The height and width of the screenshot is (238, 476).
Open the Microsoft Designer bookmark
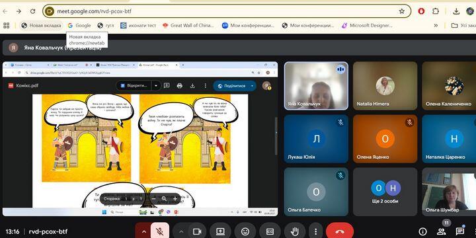click(367, 26)
